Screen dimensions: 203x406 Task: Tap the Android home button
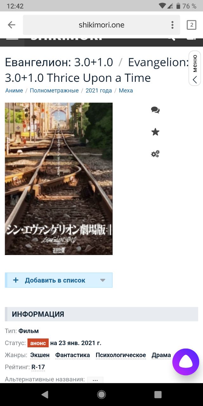coord(101,394)
